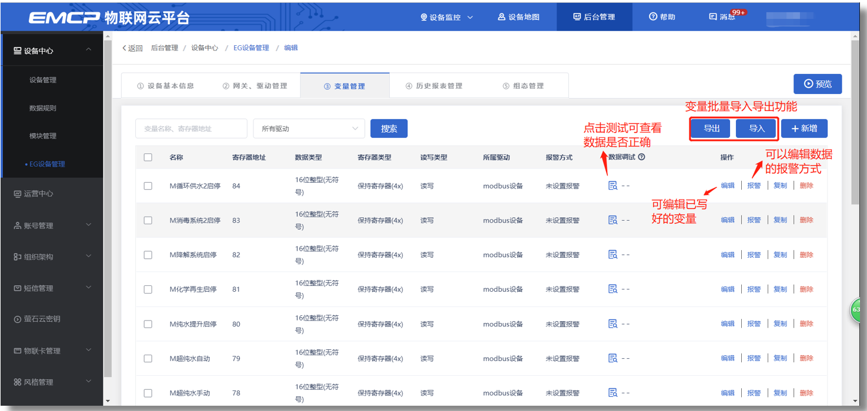
Task: Click data debug icon for M超纯水自动
Action: coord(612,358)
